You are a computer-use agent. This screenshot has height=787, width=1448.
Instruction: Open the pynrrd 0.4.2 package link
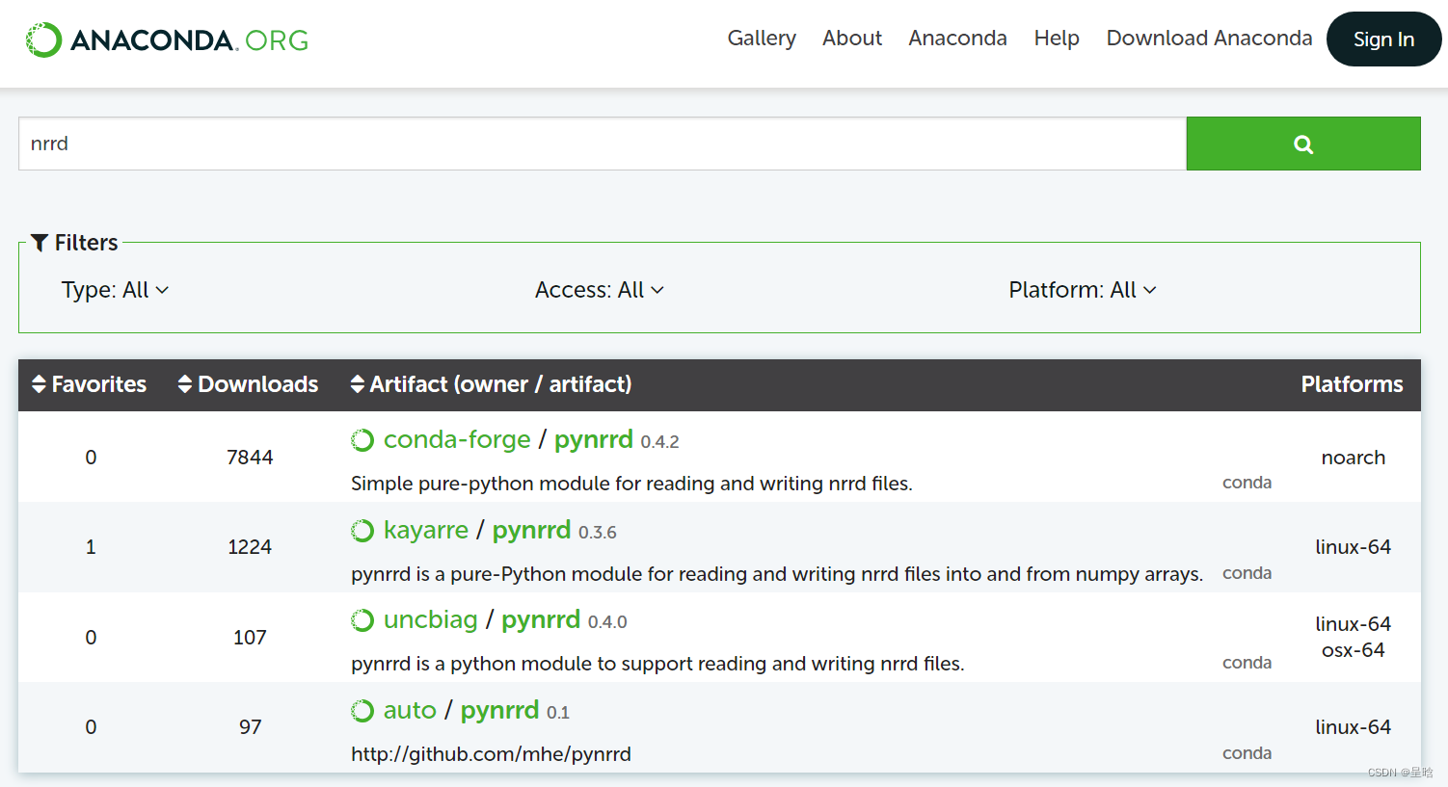[594, 440]
